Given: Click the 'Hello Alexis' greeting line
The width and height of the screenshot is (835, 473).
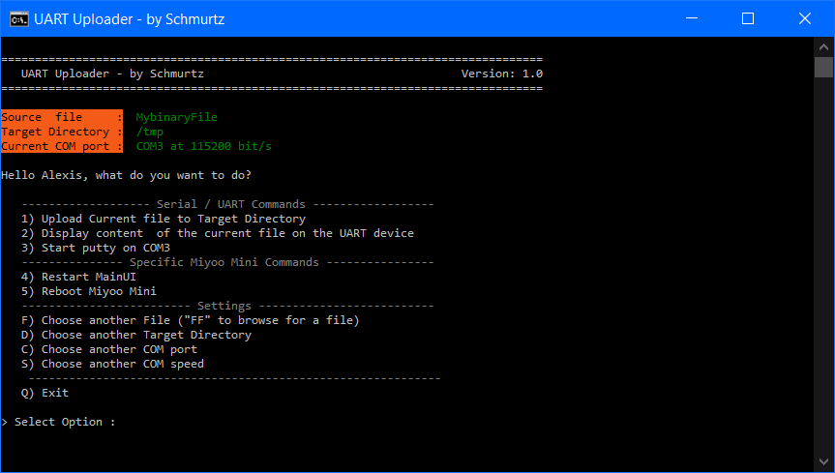Looking at the screenshot, I should [x=126, y=175].
